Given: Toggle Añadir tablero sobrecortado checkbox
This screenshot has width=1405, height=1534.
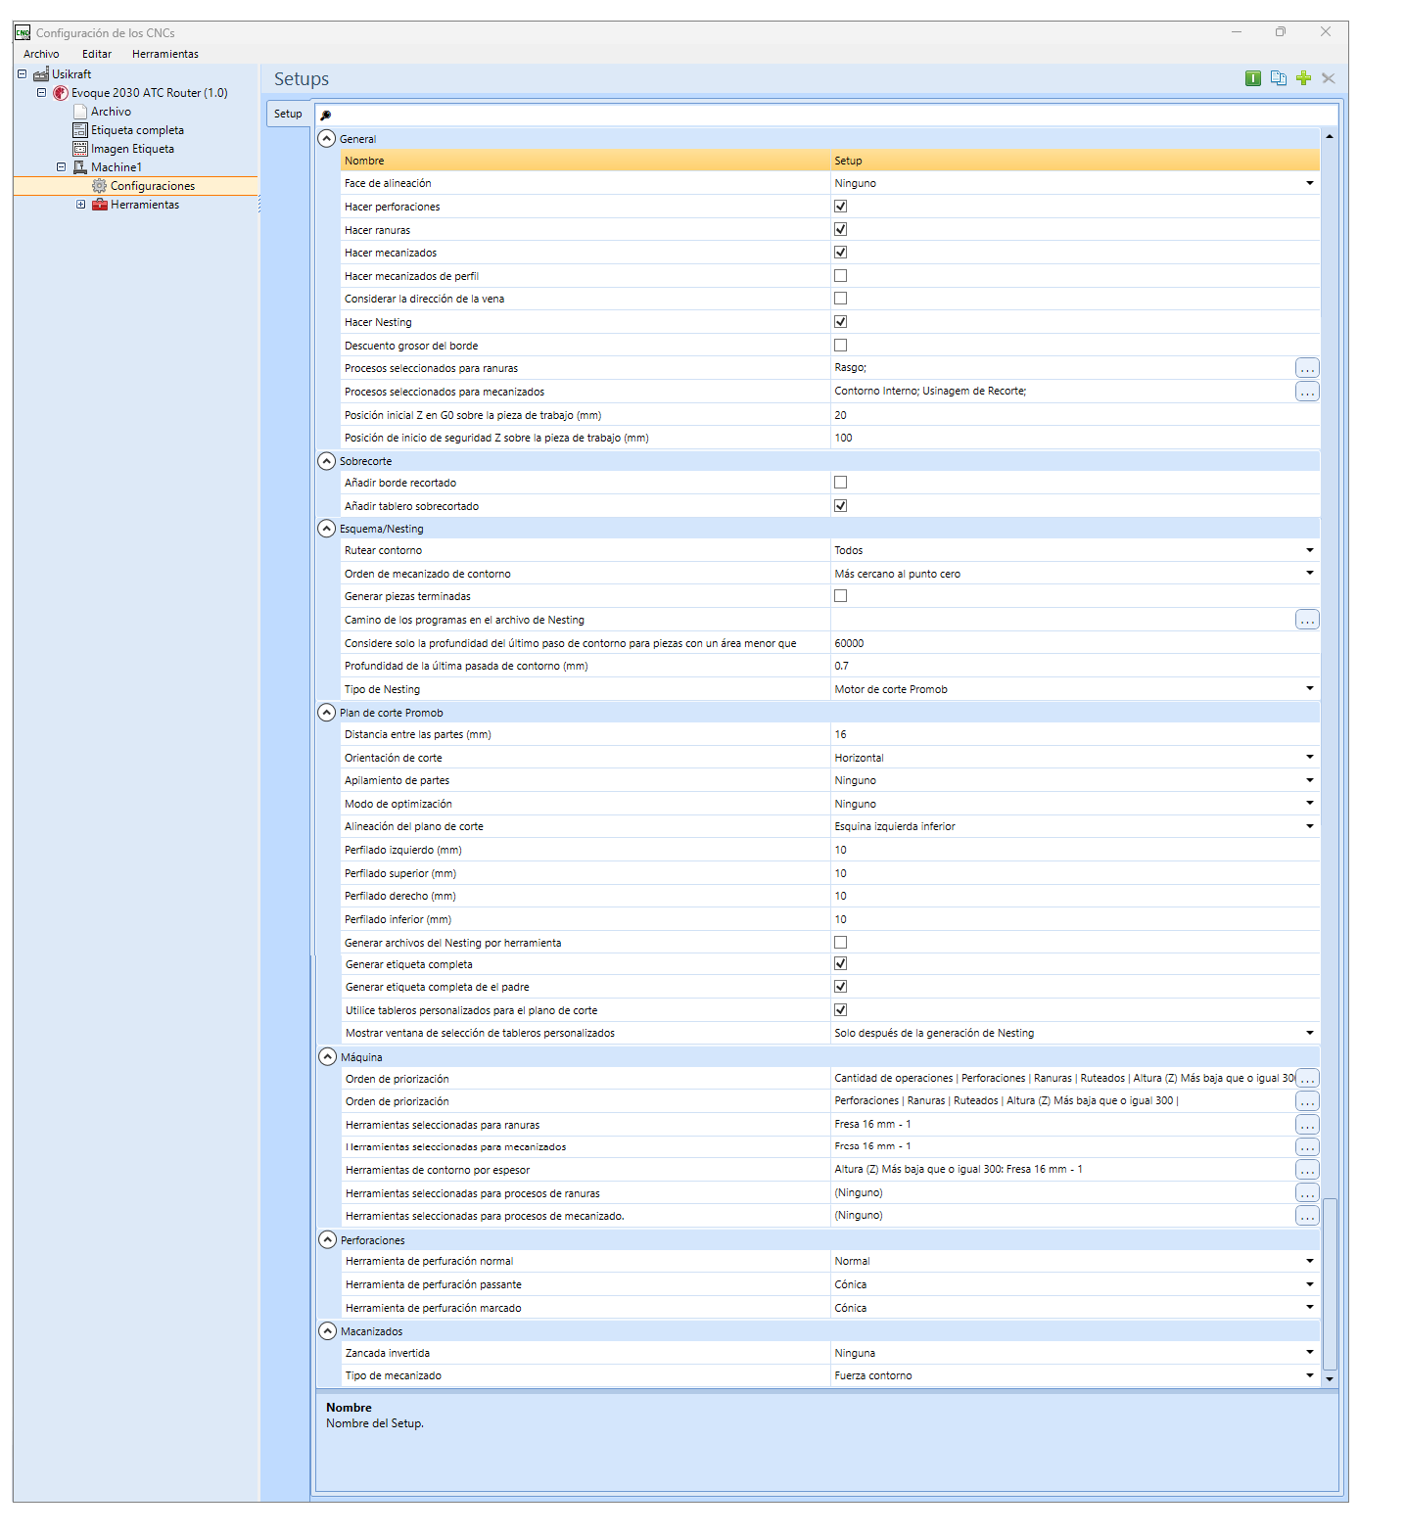Looking at the screenshot, I should [840, 506].
